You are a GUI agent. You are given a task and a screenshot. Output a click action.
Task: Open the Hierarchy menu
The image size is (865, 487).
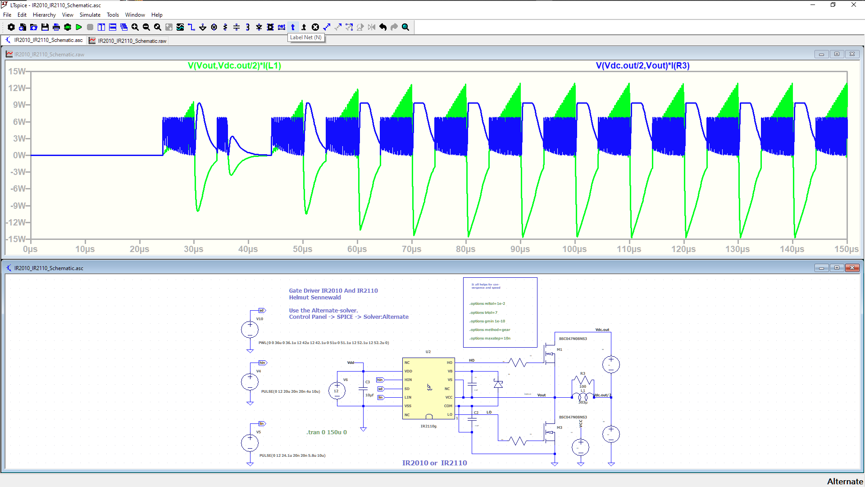click(x=44, y=15)
